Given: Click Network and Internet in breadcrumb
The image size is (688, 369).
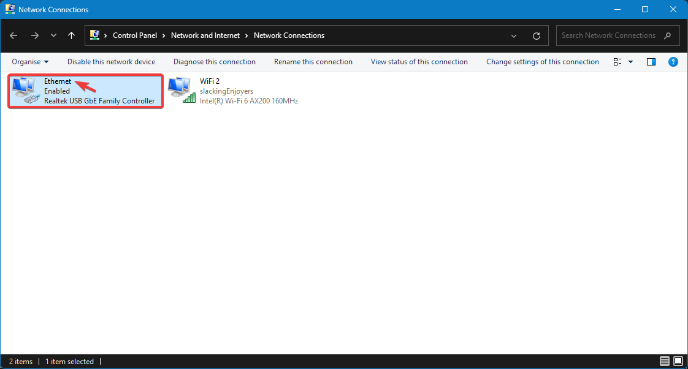Looking at the screenshot, I should pos(205,35).
